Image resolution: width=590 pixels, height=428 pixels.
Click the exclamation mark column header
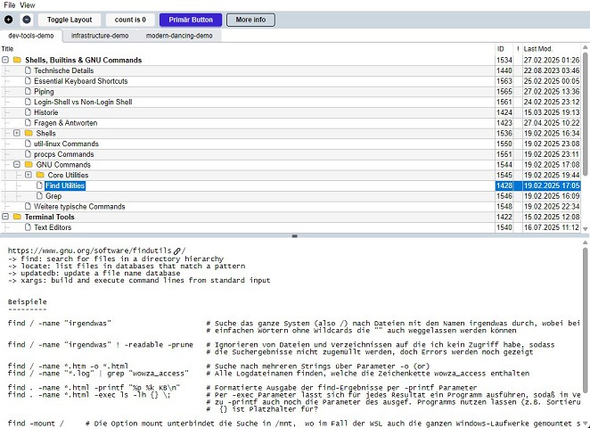click(518, 49)
